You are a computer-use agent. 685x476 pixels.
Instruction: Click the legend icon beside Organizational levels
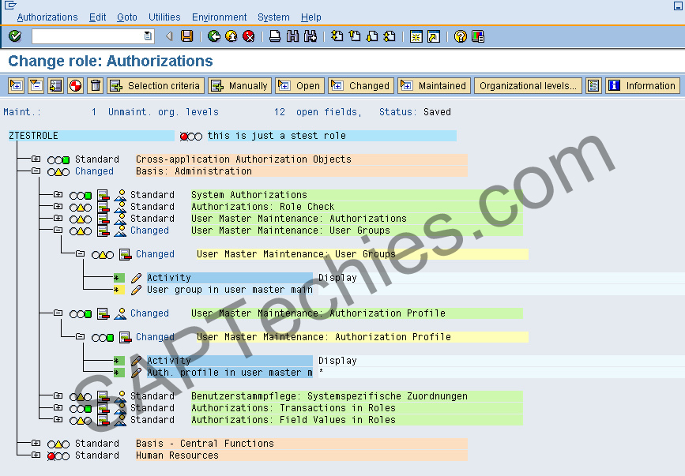pyautogui.click(x=593, y=86)
